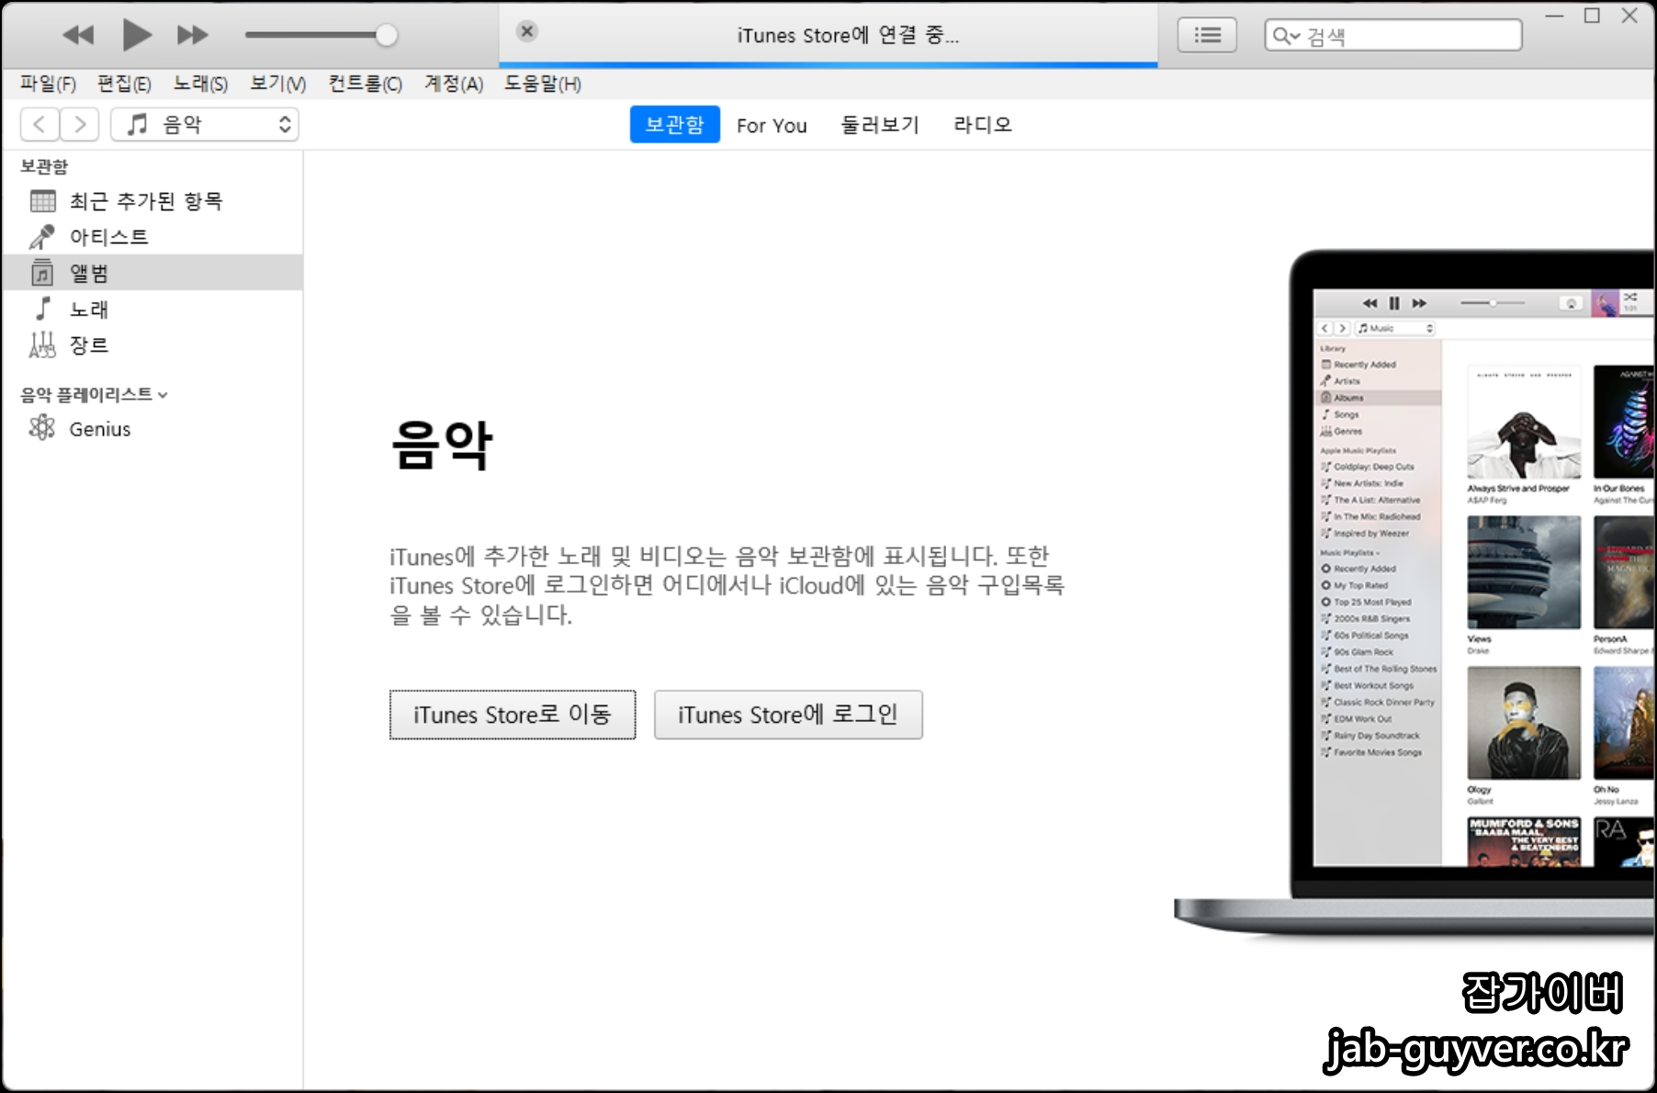
Task: Click the 음악 heading text
Action: [x=442, y=445]
